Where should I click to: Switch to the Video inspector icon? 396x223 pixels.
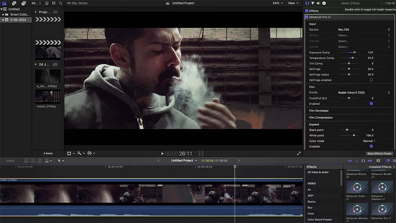(307, 3)
